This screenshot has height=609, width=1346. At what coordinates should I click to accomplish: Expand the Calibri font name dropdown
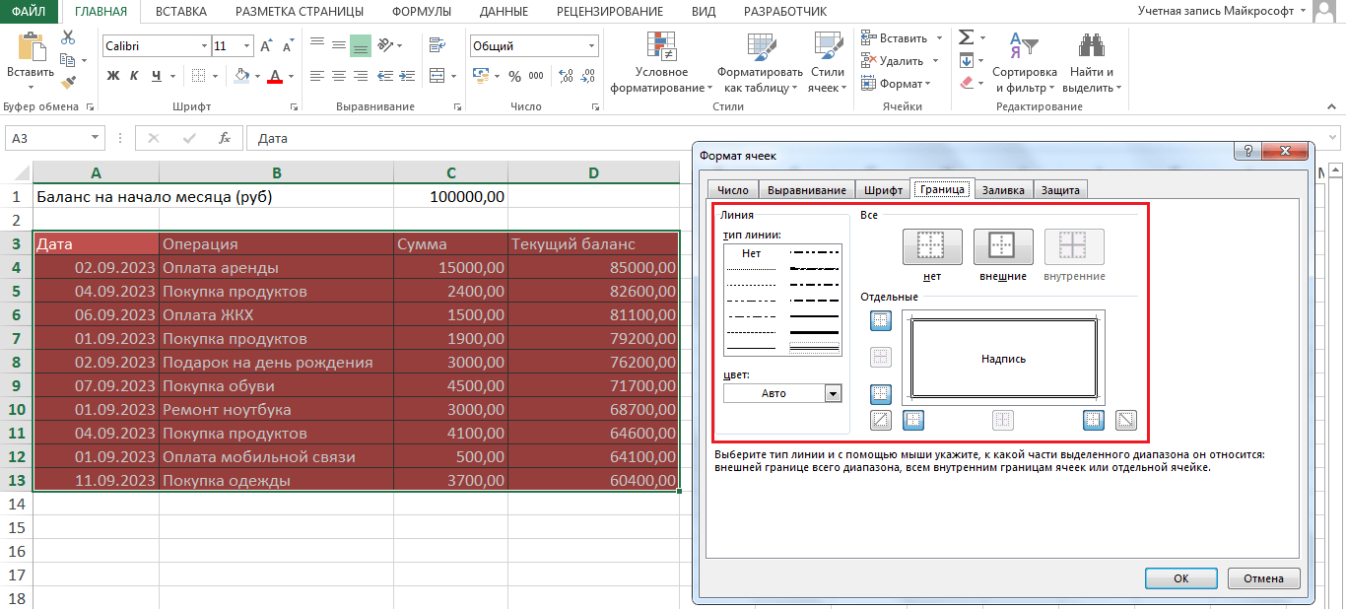pos(204,46)
